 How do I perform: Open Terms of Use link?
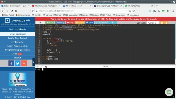pyautogui.click(x=26, y=89)
